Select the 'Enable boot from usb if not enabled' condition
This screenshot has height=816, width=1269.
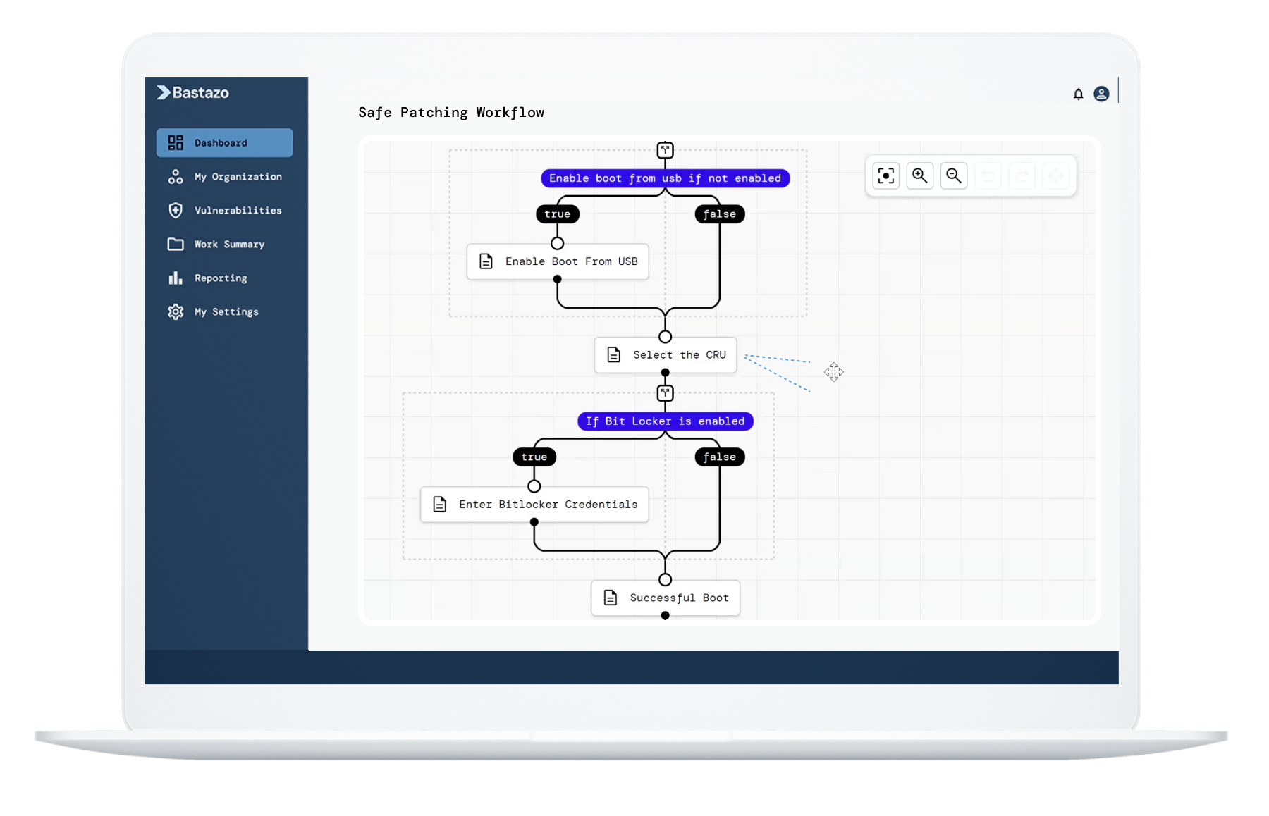coord(665,178)
